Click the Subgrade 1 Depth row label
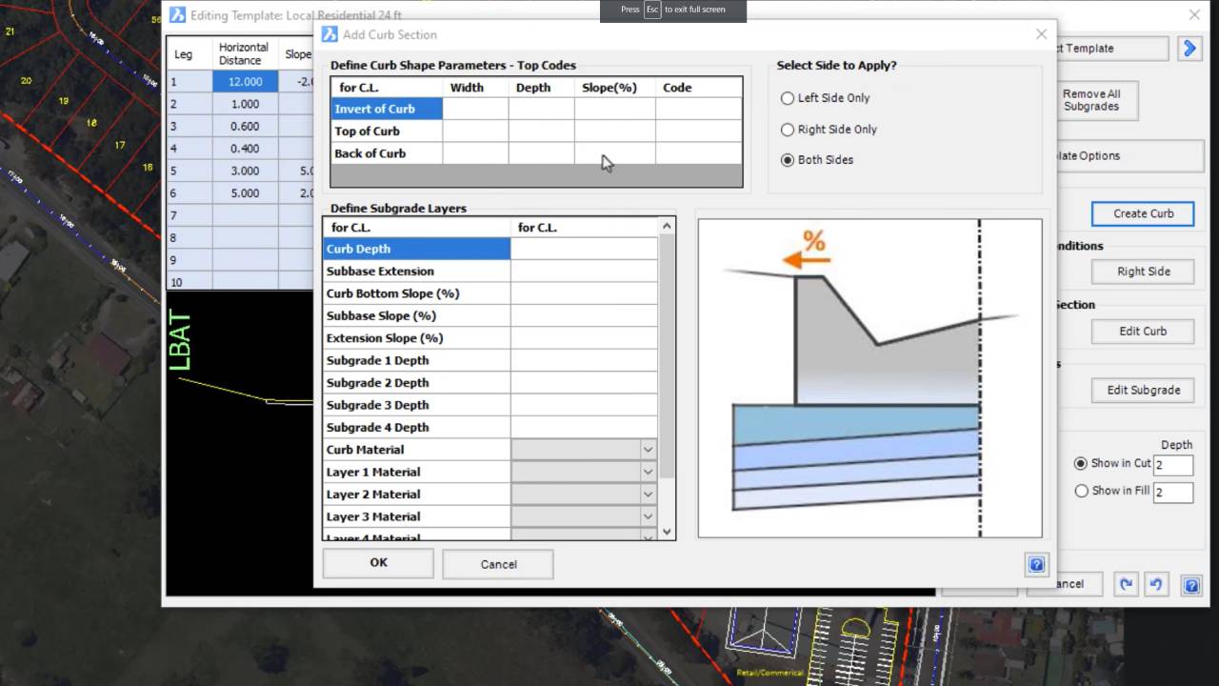The height and width of the screenshot is (686, 1219). point(416,360)
